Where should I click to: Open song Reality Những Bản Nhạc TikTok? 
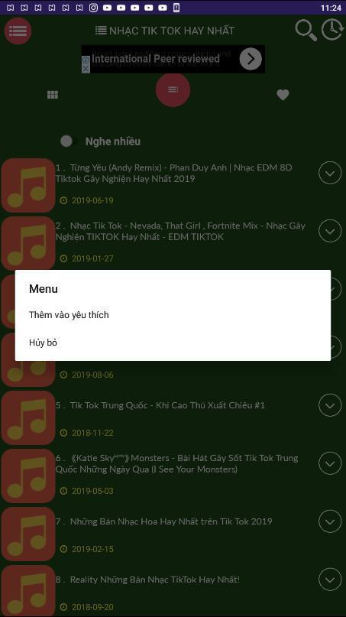point(154,580)
